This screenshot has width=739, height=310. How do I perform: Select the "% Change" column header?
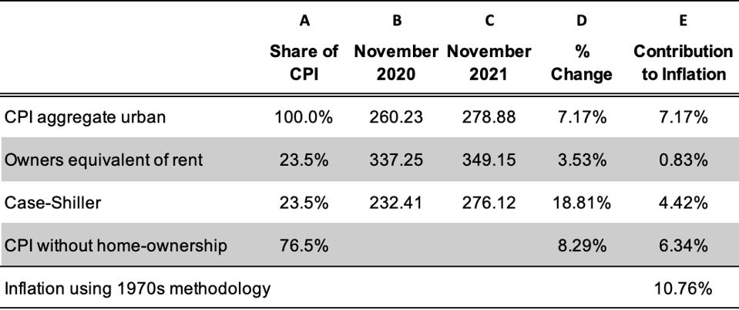582,63
